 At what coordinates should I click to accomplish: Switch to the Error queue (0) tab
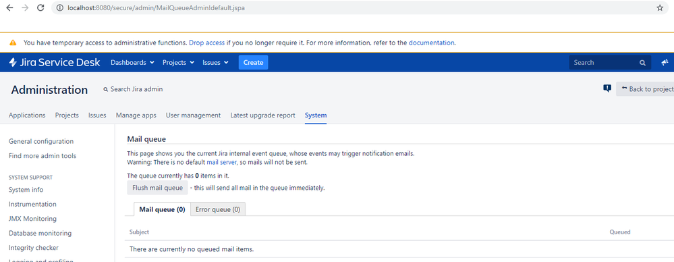coord(218,209)
